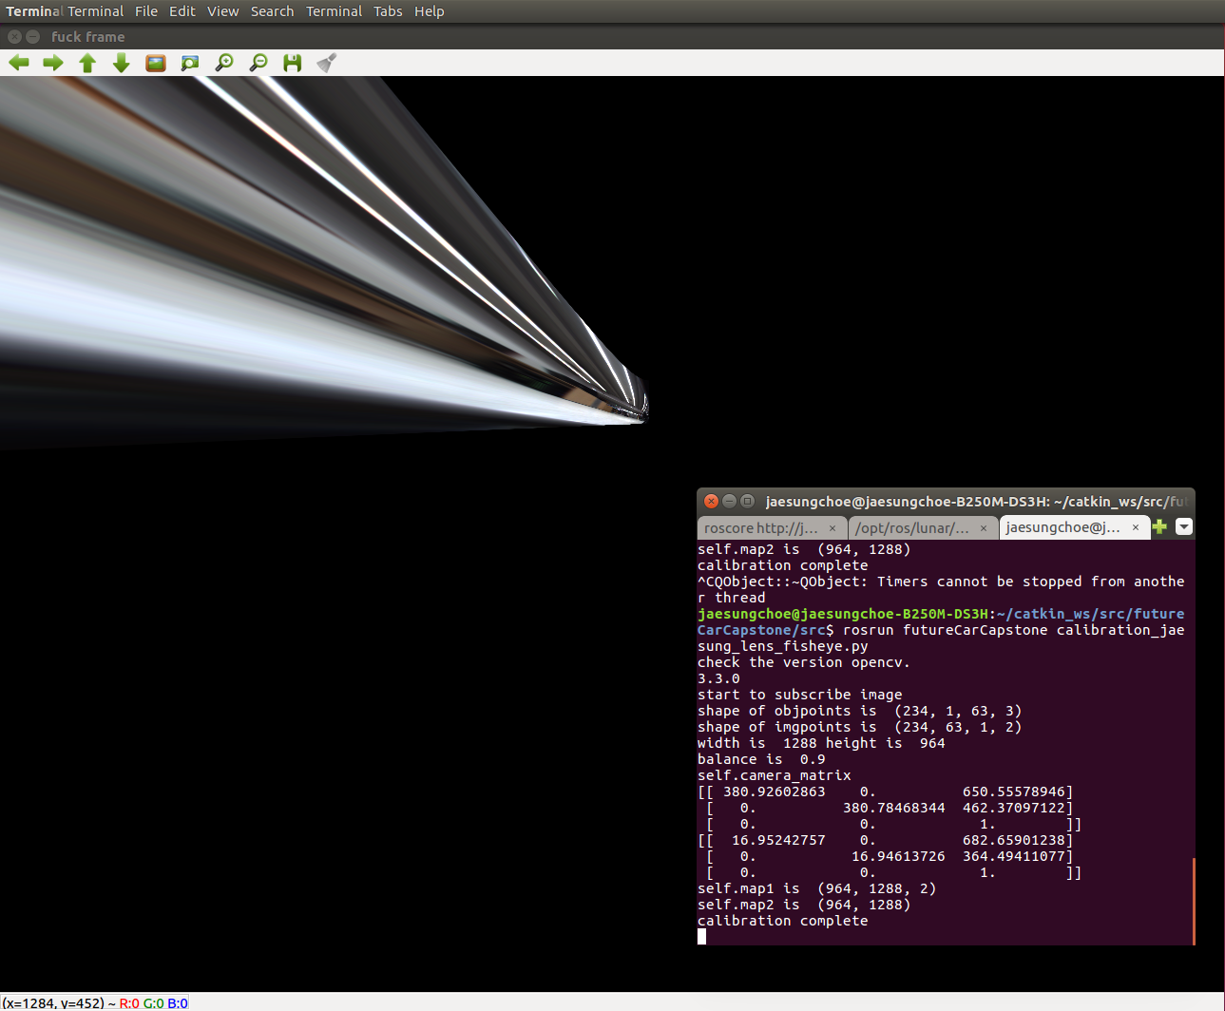Select the clear/brush tool in the viewer toolbar

pyautogui.click(x=326, y=63)
